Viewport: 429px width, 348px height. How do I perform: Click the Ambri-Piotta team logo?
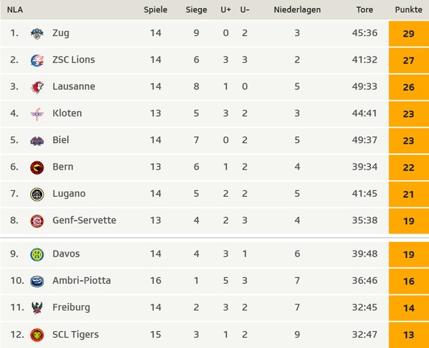pos(37,281)
